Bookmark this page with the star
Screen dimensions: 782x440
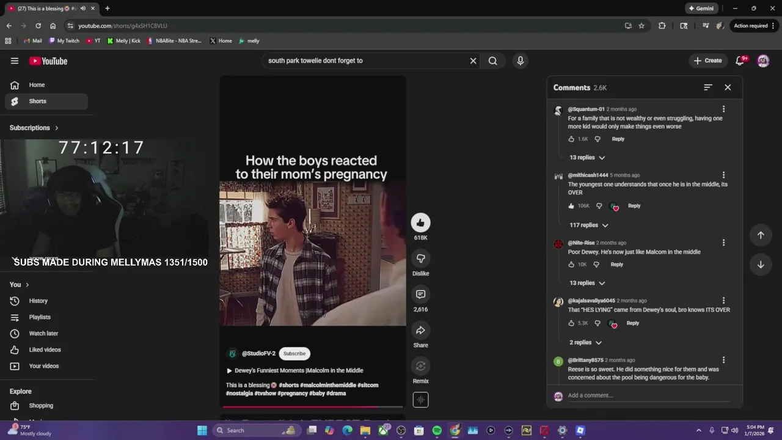pyautogui.click(x=641, y=26)
